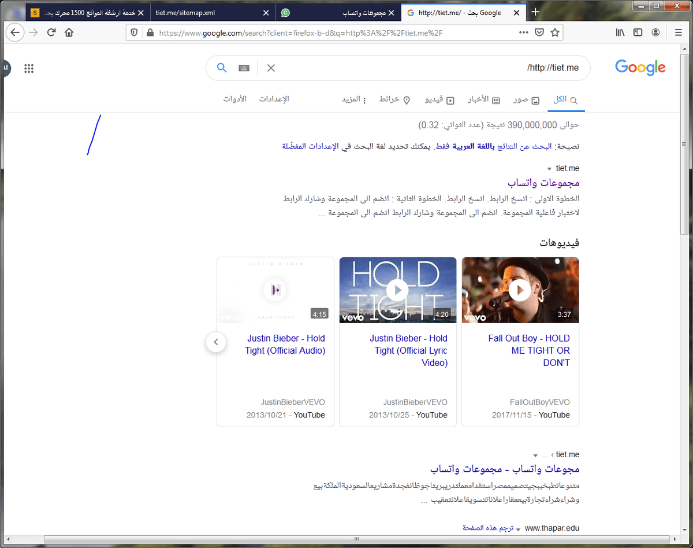This screenshot has width=693, height=548.
Task: Select the الأخبار news tab
Action: (x=484, y=100)
